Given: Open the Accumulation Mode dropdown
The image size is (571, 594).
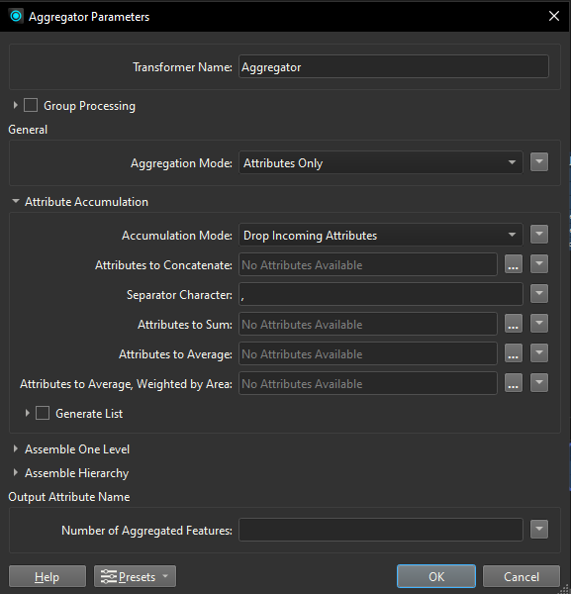Looking at the screenshot, I should coord(381,235).
